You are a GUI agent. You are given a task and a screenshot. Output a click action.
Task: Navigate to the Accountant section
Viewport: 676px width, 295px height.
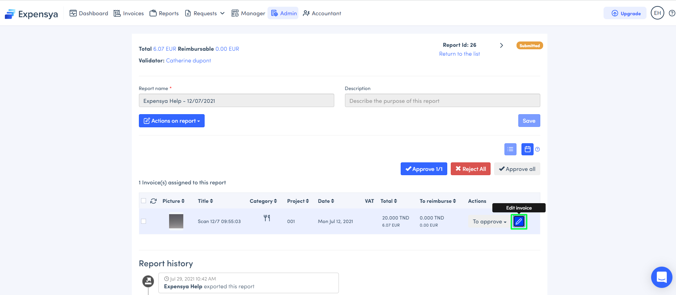tap(322, 13)
